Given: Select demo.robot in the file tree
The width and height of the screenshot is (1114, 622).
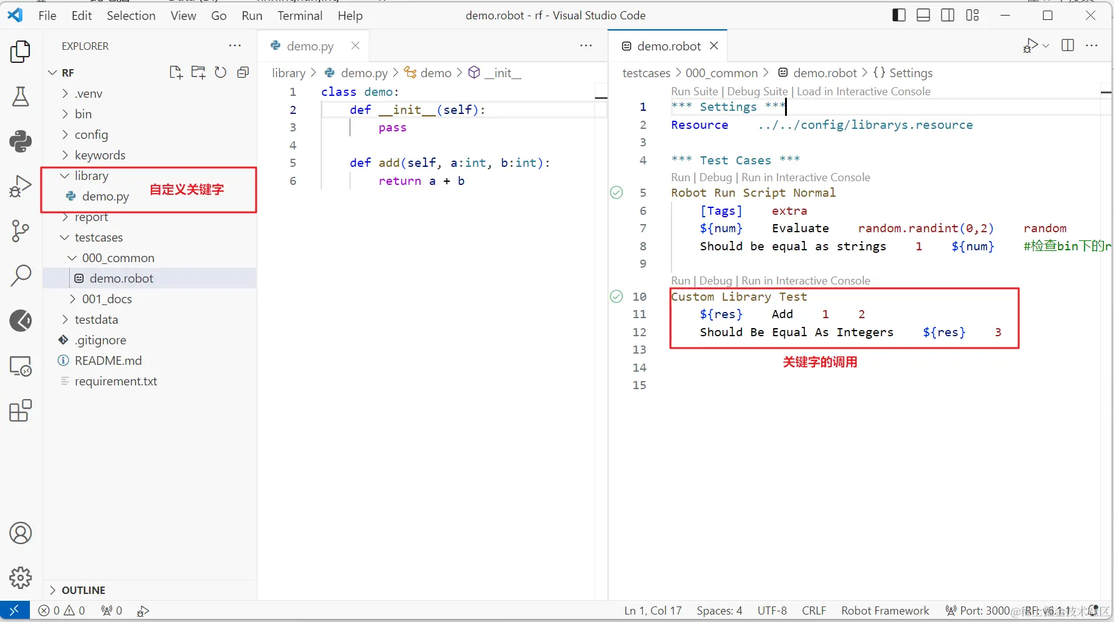Looking at the screenshot, I should coord(150,278).
